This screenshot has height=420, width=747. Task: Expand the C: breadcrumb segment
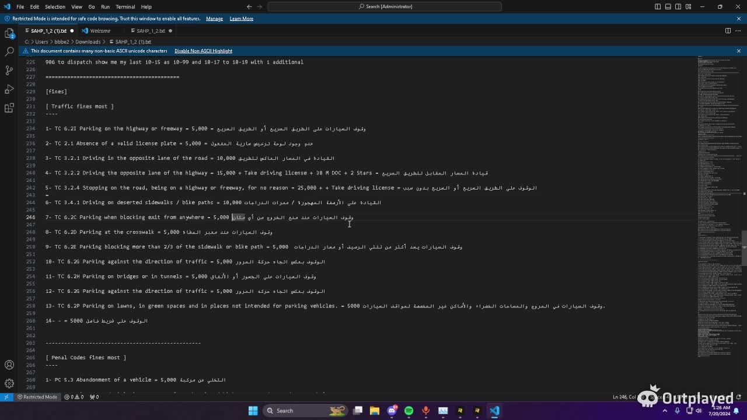click(x=27, y=42)
